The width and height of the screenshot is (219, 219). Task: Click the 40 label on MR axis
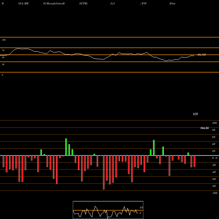[x=214, y=144]
